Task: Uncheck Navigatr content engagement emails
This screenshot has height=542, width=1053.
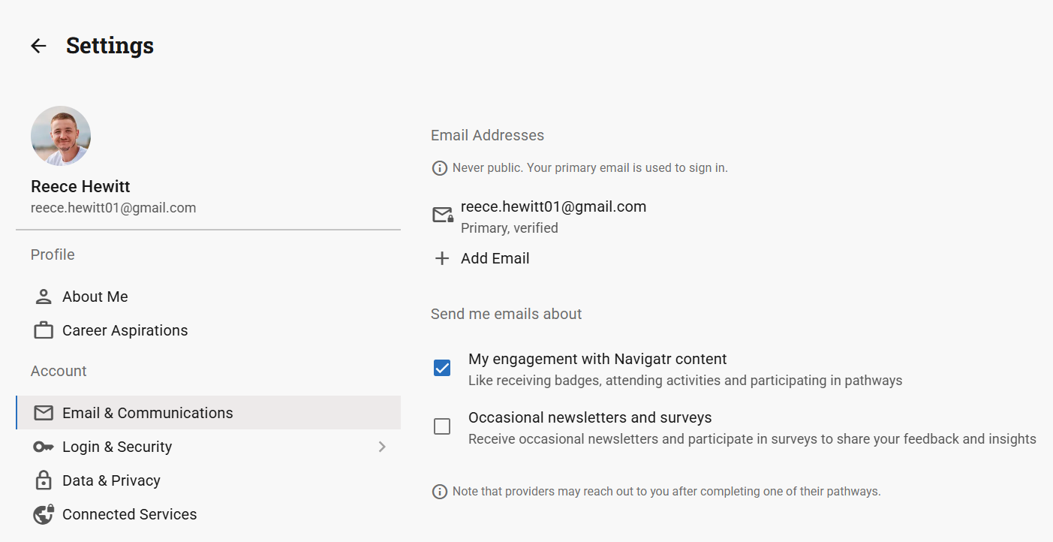Action: pos(442,368)
